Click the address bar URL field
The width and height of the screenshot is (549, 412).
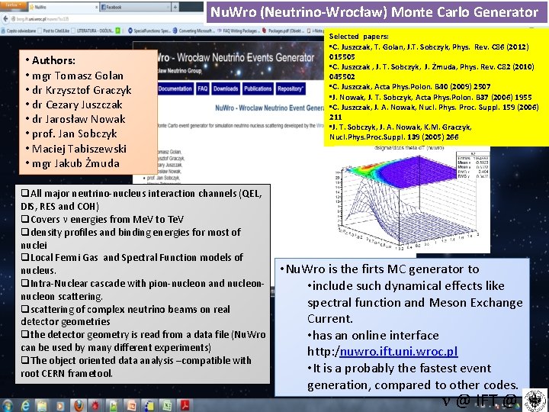pos(105,19)
